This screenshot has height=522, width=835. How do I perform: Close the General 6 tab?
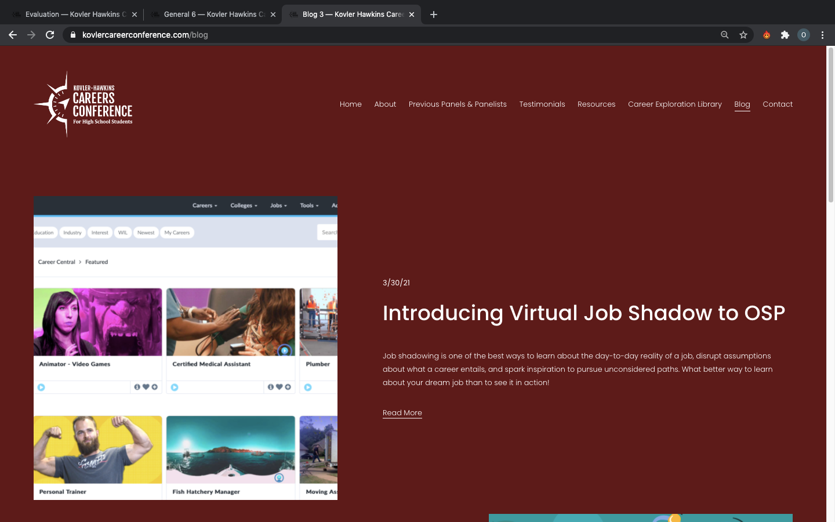click(x=273, y=14)
